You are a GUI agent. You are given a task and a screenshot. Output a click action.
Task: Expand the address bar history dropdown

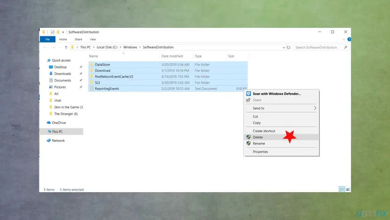click(x=284, y=47)
